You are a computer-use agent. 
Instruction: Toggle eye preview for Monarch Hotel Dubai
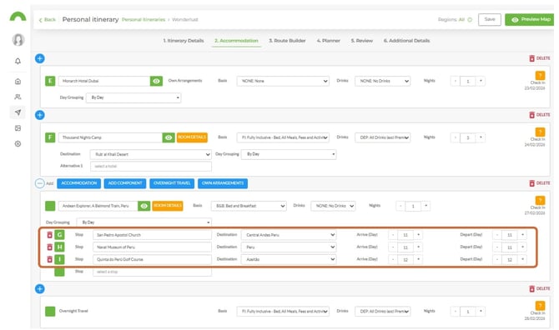[x=156, y=81]
